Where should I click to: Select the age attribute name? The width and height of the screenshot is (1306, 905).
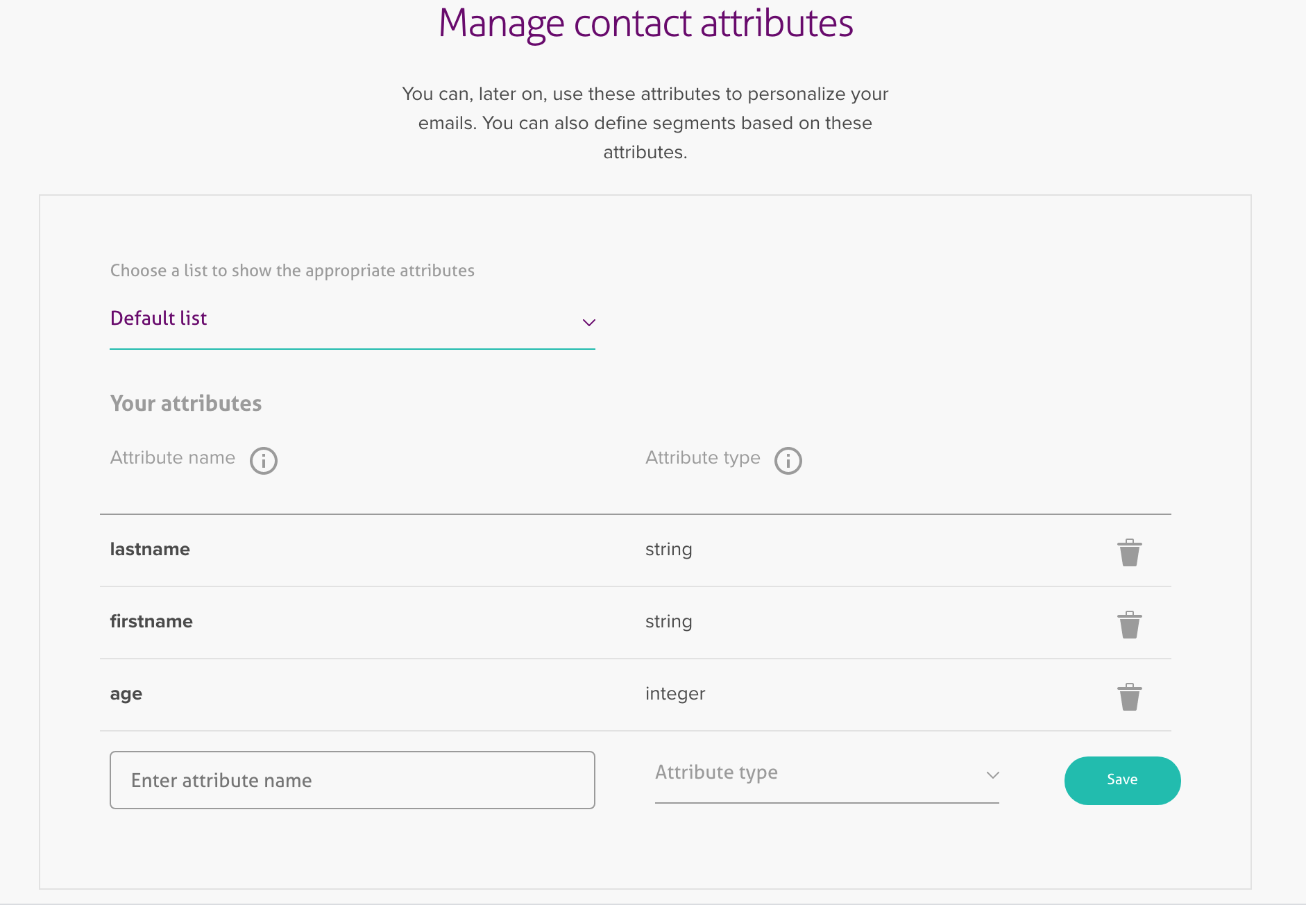(x=126, y=694)
